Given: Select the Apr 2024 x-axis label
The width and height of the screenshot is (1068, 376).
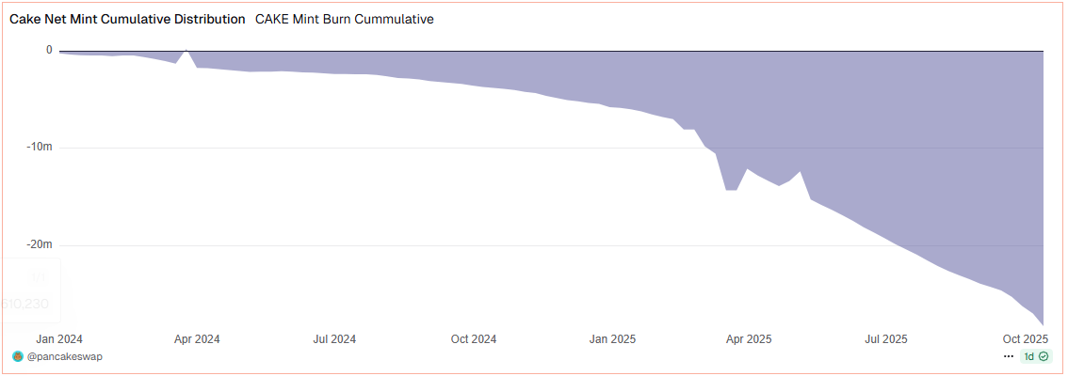Looking at the screenshot, I should coord(197,338).
